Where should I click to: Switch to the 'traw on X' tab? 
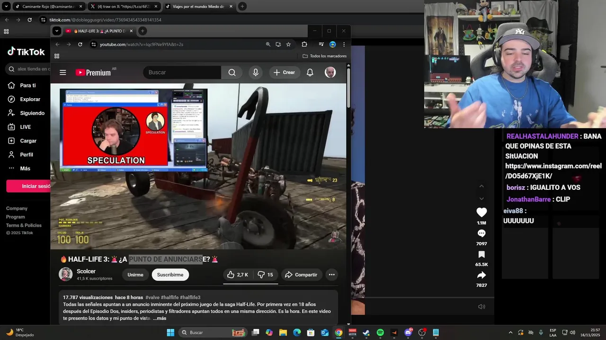[124, 7]
